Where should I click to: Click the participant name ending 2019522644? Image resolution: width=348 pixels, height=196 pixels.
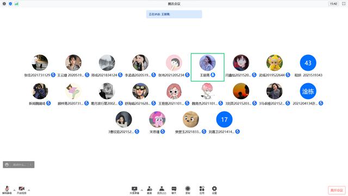point(272,75)
